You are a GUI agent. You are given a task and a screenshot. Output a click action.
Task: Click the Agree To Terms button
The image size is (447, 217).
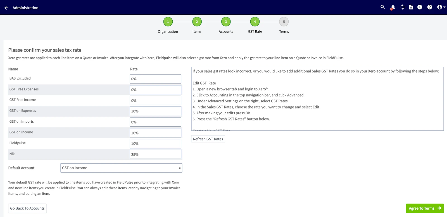point(425,208)
